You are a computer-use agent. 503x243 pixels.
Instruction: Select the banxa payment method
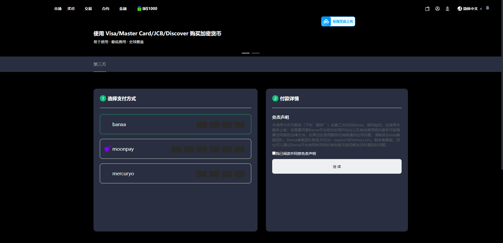click(175, 124)
